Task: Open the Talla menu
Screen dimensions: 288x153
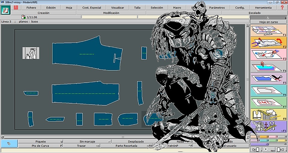Action: pyautogui.click(x=137, y=8)
